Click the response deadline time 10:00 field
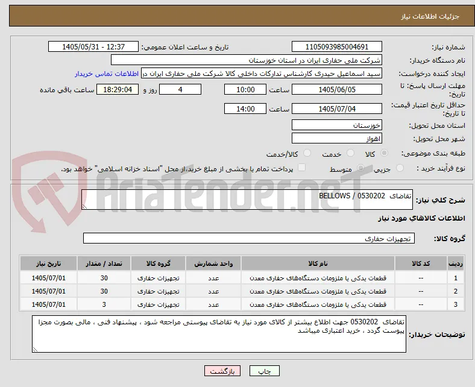This screenshot has height=387, width=475. (x=245, y=90)
